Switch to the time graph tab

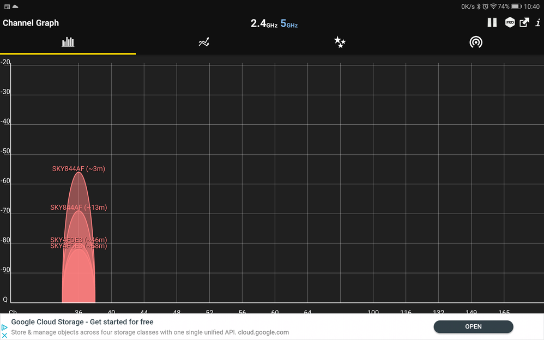(x=204, y=42)
